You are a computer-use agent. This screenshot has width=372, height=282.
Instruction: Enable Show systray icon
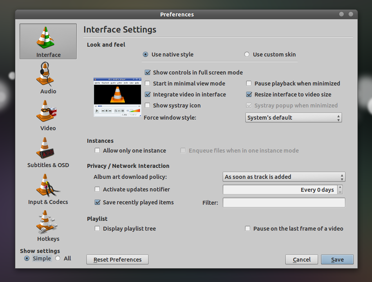coord(147,106)
